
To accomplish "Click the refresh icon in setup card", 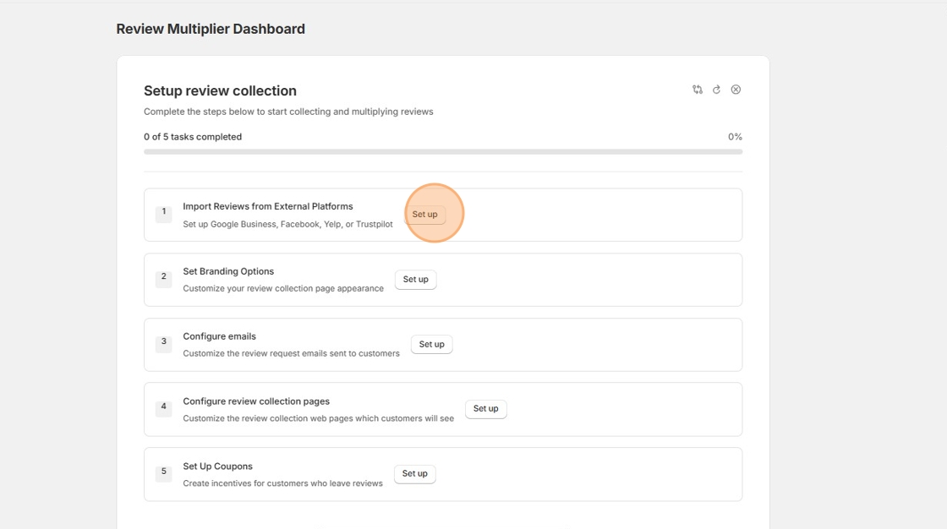I will pos(716,90).
